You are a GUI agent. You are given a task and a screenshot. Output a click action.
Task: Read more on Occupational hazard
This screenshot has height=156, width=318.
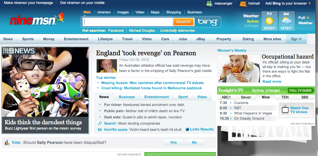pyautogui.click(x=272, y=81)
